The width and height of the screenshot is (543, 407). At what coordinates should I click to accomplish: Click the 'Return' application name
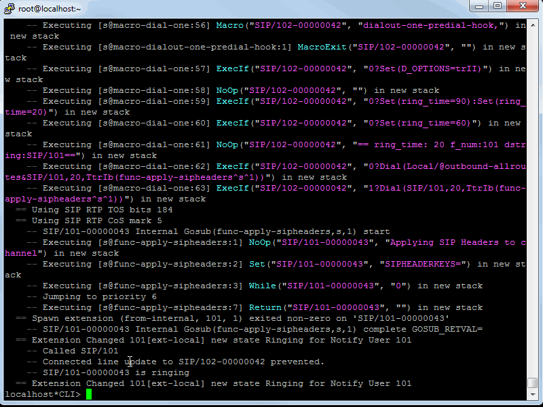(265, 307)
